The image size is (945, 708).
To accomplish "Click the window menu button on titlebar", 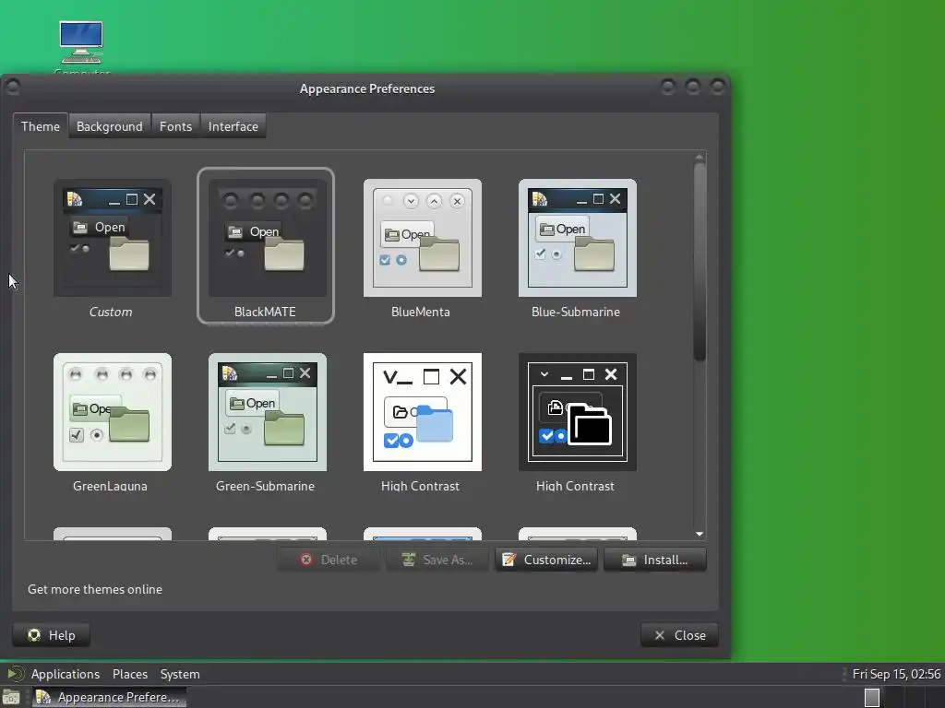I will [13, 88].
